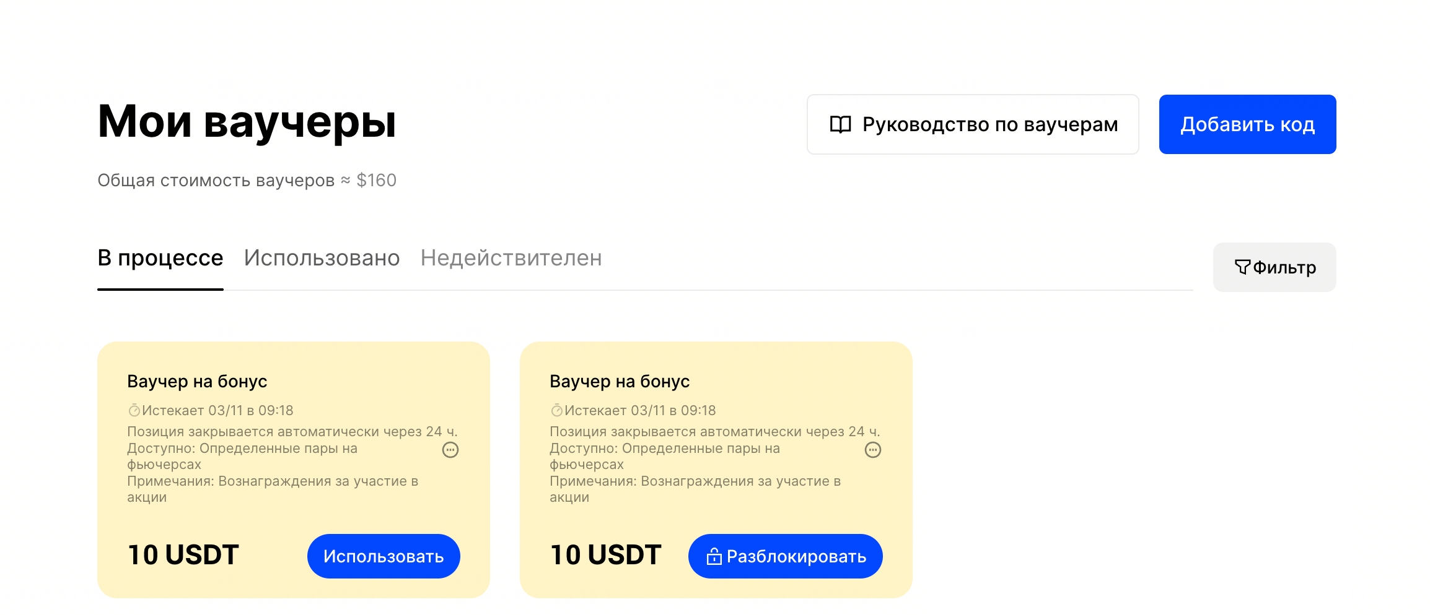The height and width of the screenshot is (615, 1430).
Task: Unlock the second voucher with Разблокировать
Action: (x=786, y=556)
